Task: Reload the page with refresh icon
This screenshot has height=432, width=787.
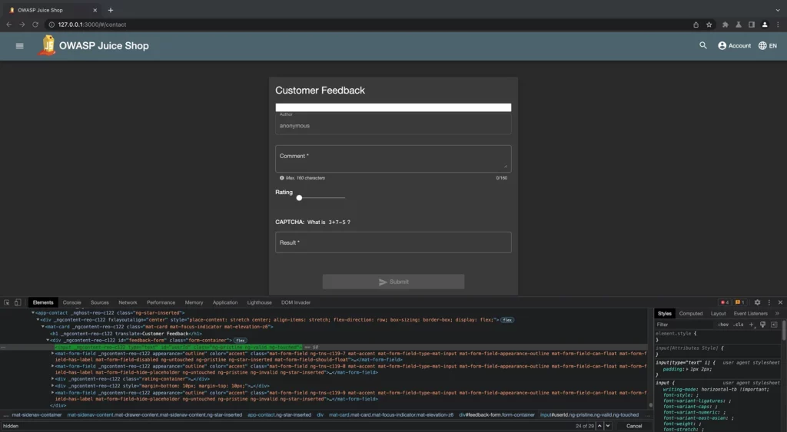Action: point(35,25)
